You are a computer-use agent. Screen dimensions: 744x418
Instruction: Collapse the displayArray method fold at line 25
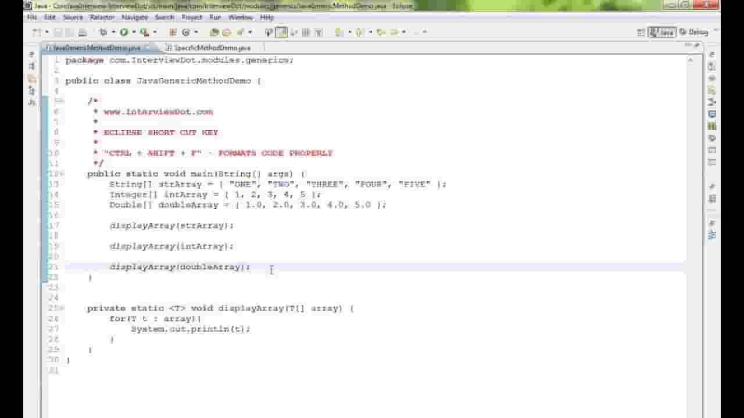(61, 309)
